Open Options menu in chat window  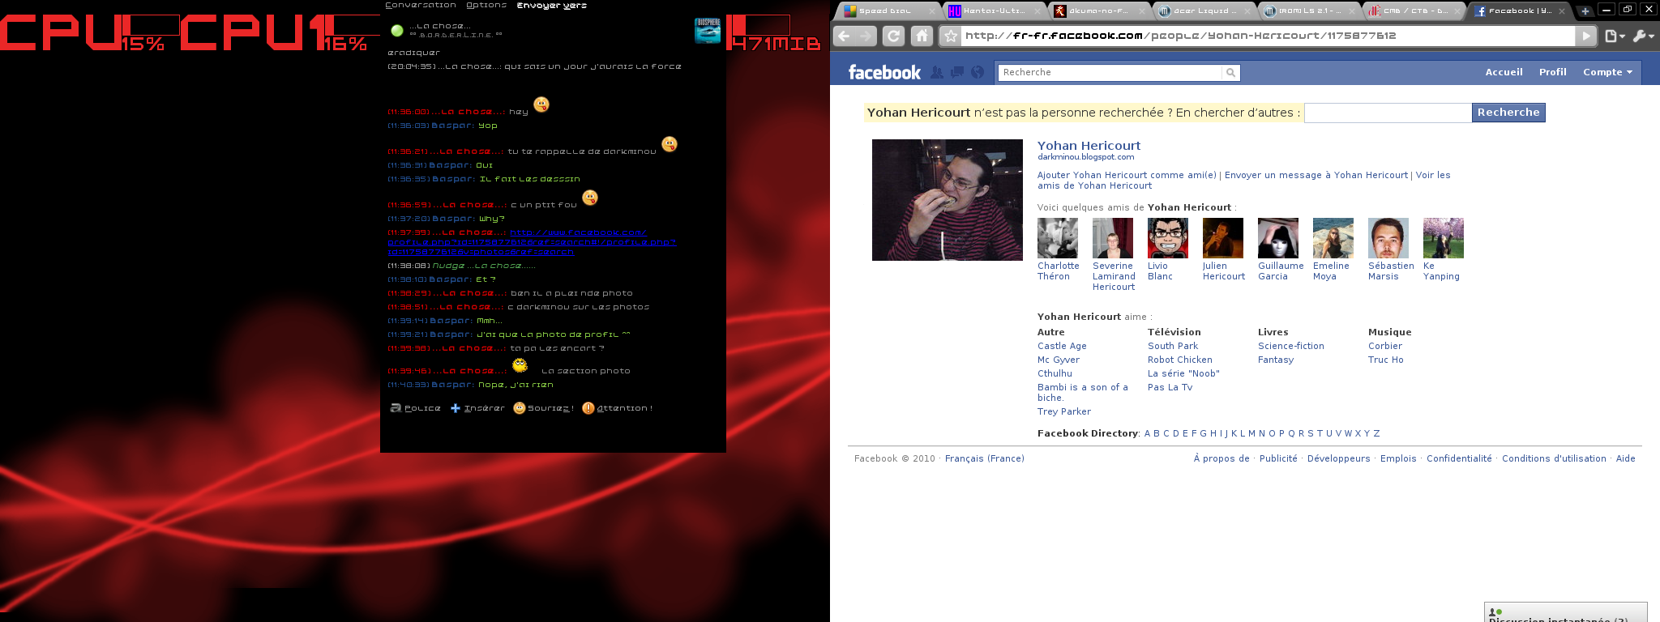(486, 5)
